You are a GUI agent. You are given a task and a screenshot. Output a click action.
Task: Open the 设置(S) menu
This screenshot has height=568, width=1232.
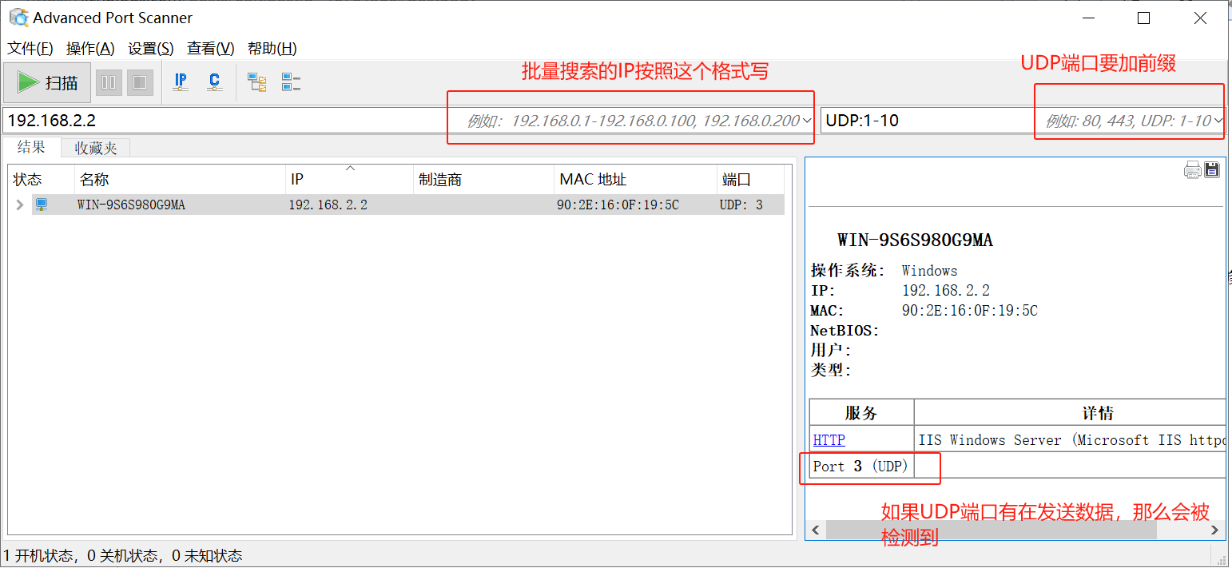click(x=151, y=49)
